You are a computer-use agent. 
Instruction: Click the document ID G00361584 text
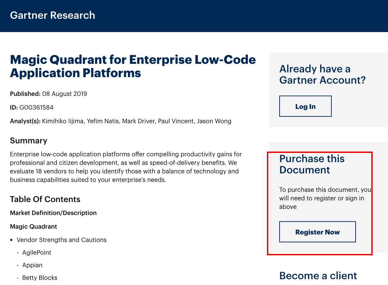click(36, 107)
